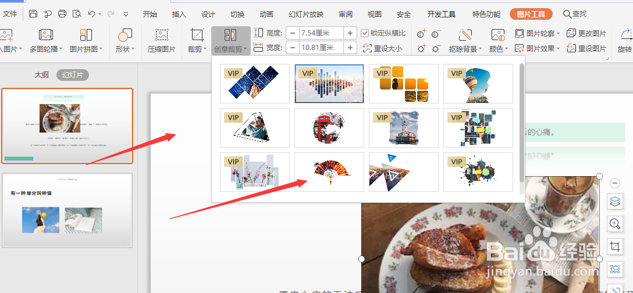Increase width with the plus button

pyautogui.click(x=350, y=48)
